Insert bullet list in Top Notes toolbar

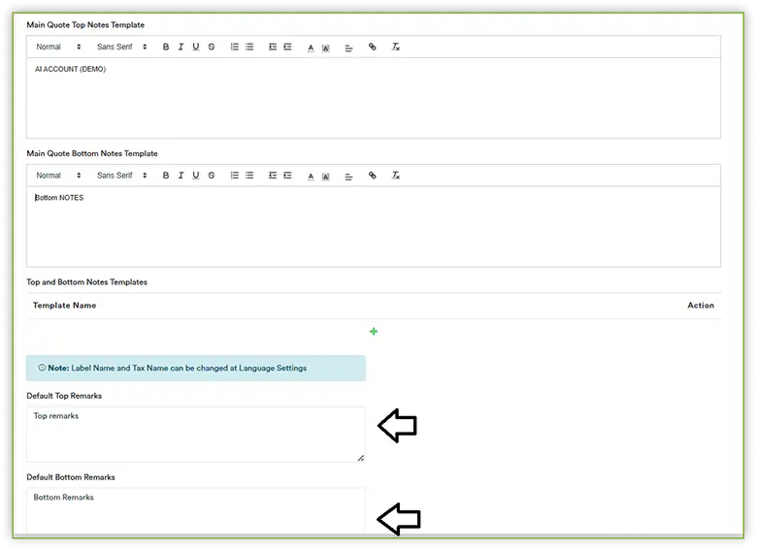pyautogui.click(x=249, y=47)
